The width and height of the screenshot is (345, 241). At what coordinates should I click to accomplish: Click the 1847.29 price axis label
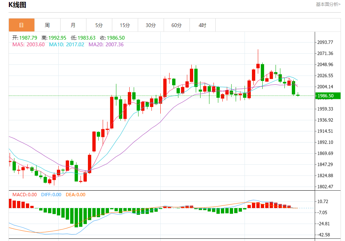[x=325, y=164]
